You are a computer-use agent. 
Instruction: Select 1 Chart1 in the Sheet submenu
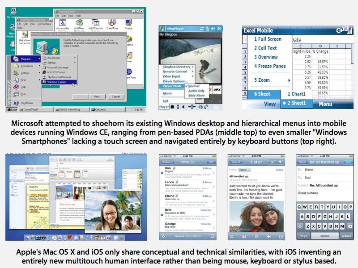click(x=296, y=94)
